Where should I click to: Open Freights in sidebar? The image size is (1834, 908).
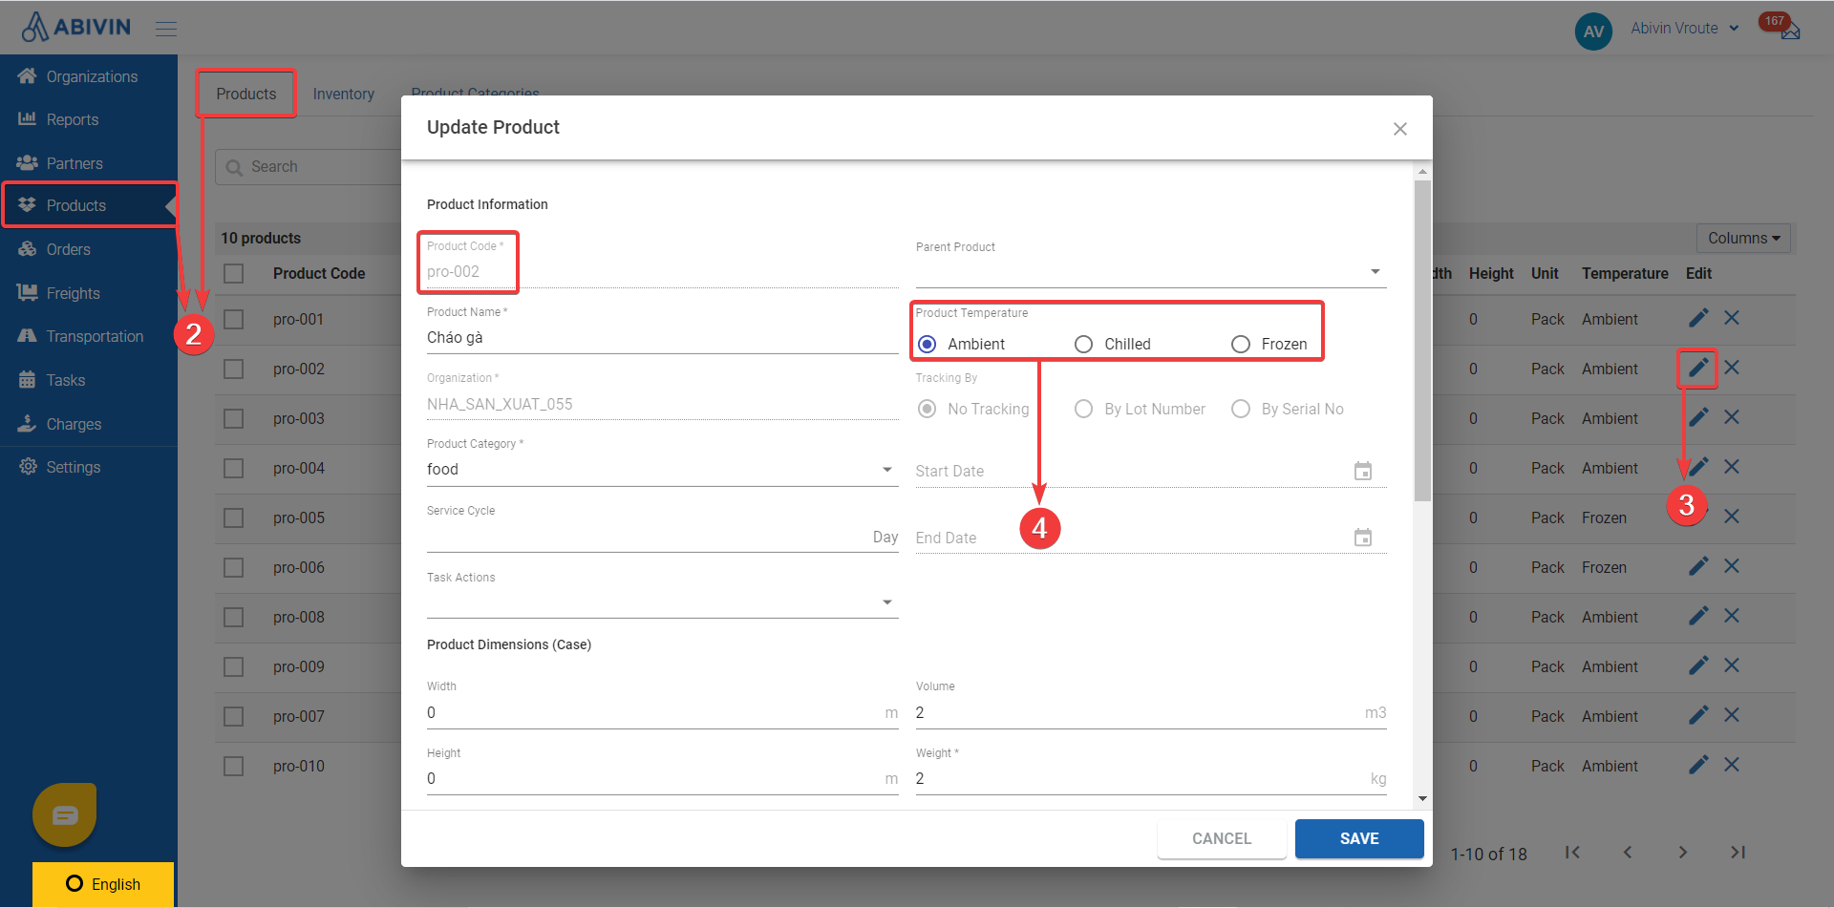[89, 293]
